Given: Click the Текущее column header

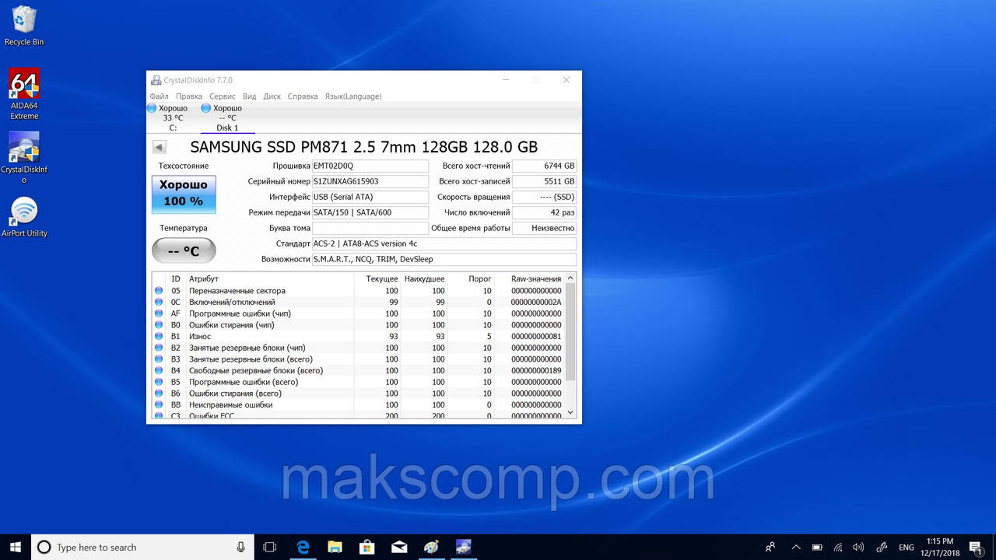Looking at the screenshot, I should tap(382, 278).
